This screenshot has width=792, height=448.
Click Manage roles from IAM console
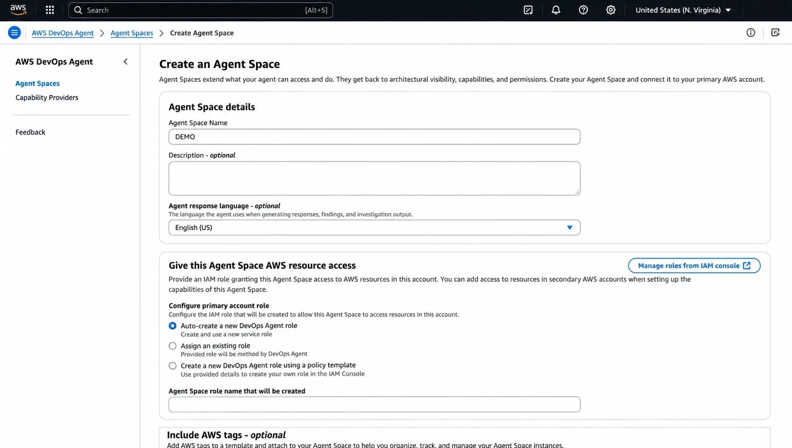(x=694, y=266)
